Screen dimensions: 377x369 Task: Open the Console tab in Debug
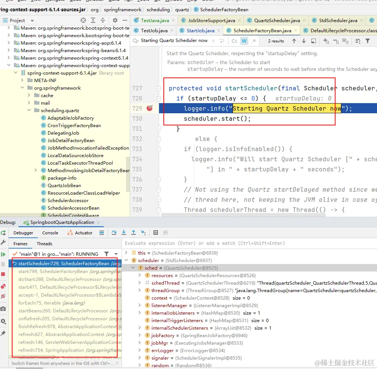coord(50,233)
